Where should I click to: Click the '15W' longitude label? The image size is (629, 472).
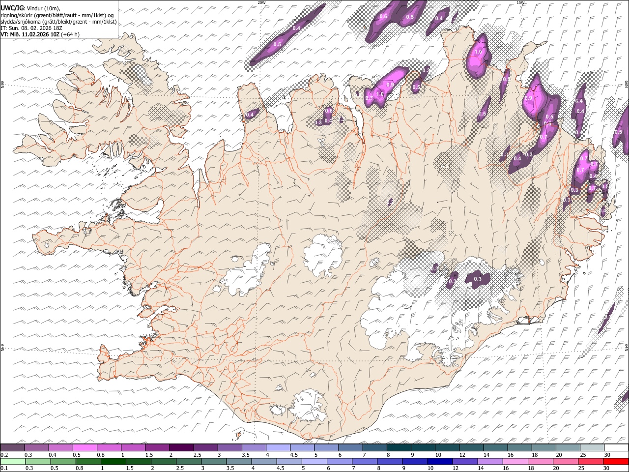click(x=520, y=2)
